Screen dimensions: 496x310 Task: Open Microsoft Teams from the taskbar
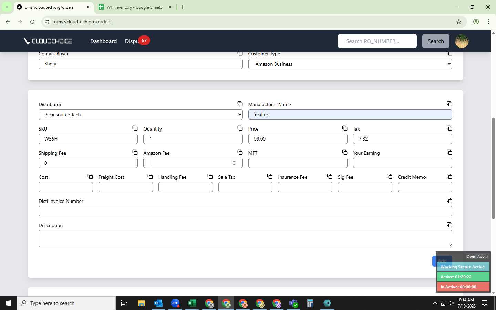pyautogui.click(x=293, y=303)
